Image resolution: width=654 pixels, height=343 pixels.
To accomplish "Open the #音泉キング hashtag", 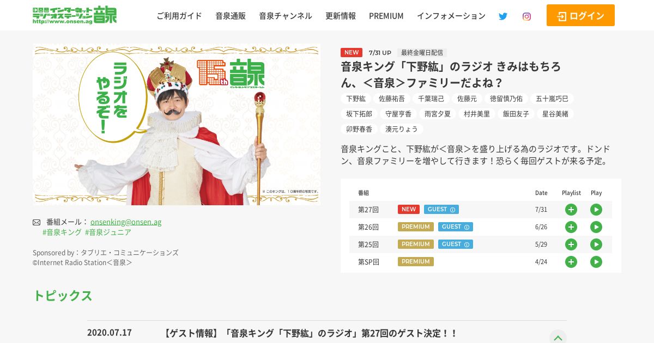I will tap(62, 232).
